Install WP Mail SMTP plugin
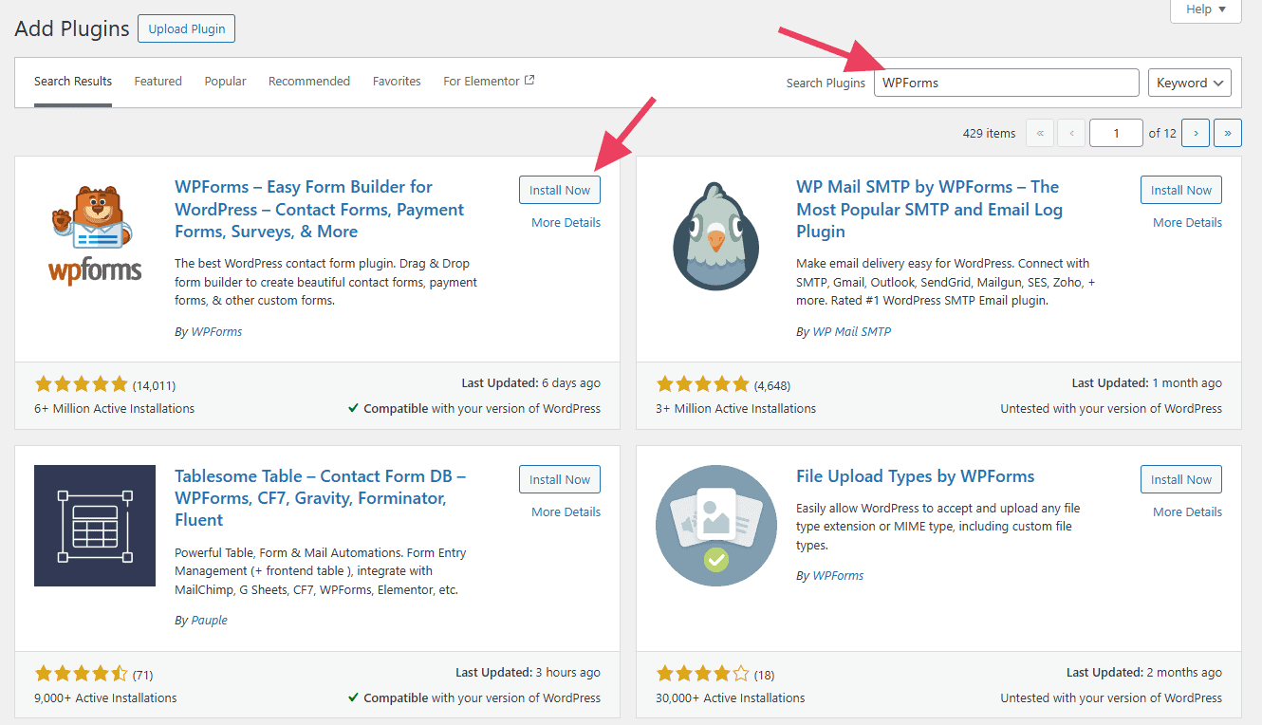 (x=1181, y=190)
